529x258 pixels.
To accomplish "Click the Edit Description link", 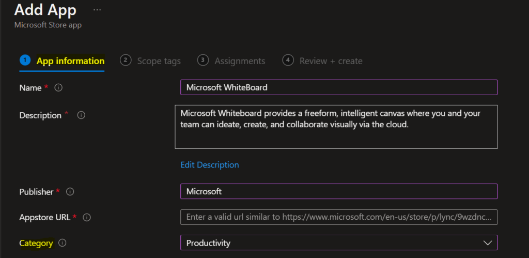I will point(210,165).
